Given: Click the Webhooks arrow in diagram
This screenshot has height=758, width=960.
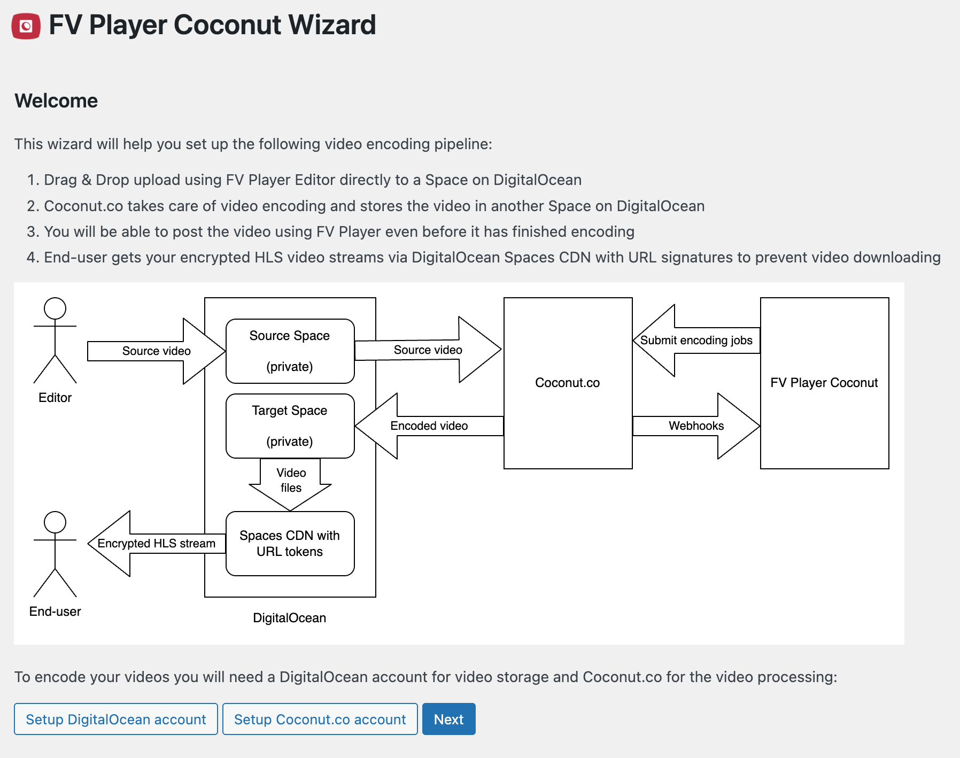Looking at the screenshot, I should [x=696, y=426].
